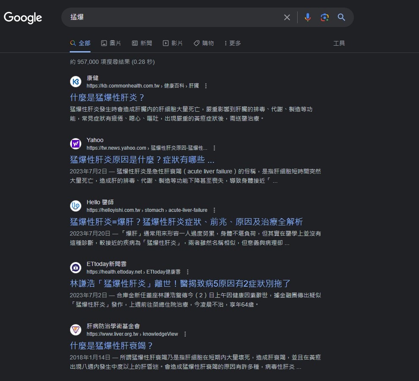Viewport: 419px width, 381px height.
Task: Click the magnifying glass search button
Action: coord(341,17)
